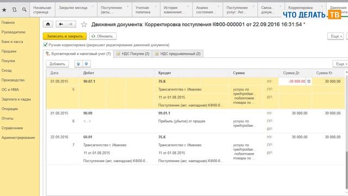Move row up with blue arrow

click(x=78, y=64)
